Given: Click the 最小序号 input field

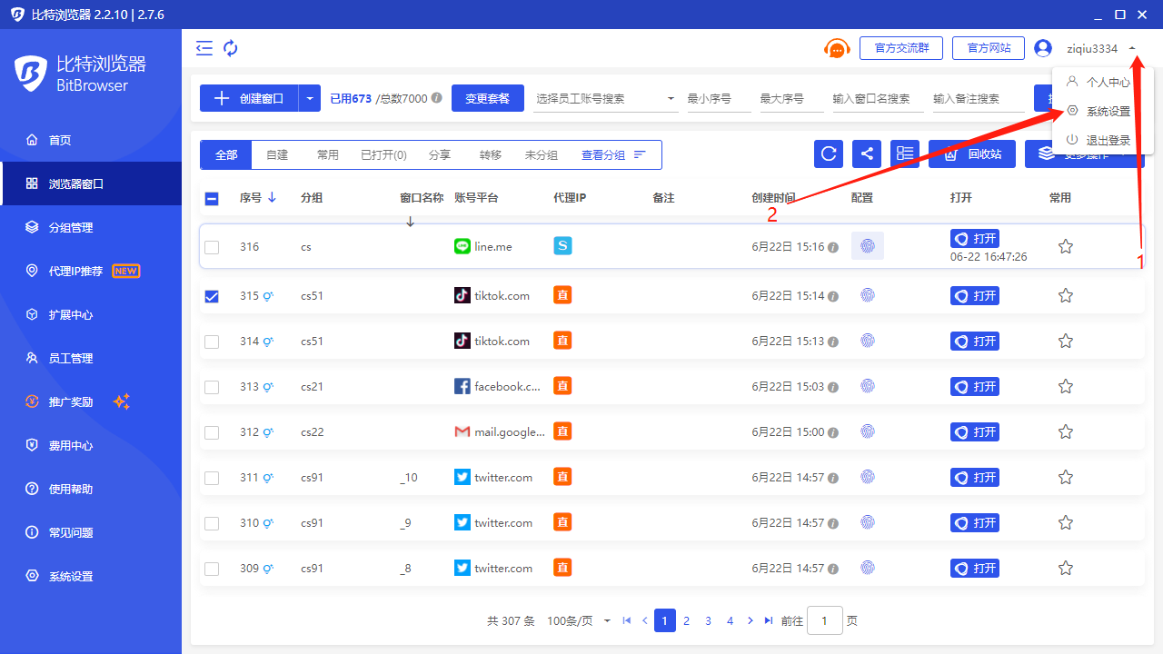Looking at the screenshot, I should 718,98.
